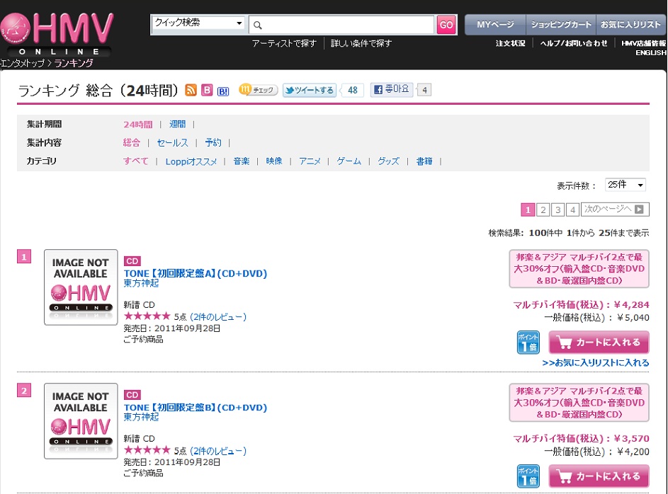Viewport: 668px width, 494px height.
Task: Click HMV店舗情報 link
Action: (643, 43)
